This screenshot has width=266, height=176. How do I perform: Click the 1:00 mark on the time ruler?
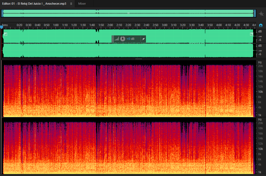[56, 25]
